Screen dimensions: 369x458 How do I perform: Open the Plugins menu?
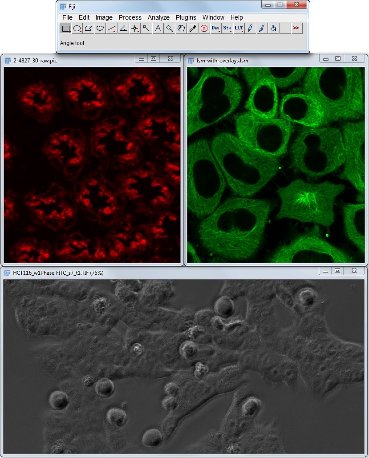coord(186,17)
